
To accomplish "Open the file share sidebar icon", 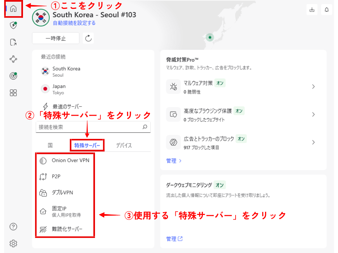I will coord(13,42).
